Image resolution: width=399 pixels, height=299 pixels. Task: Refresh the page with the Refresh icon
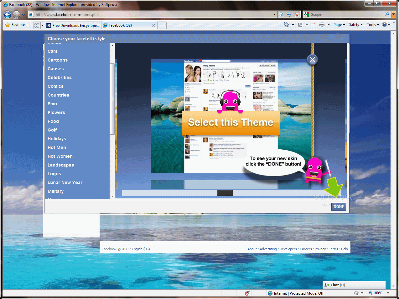point(289,14)
